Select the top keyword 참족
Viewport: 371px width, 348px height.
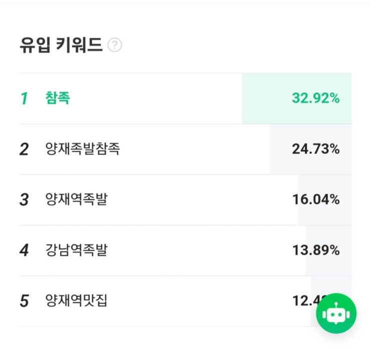tap(57, 98)
